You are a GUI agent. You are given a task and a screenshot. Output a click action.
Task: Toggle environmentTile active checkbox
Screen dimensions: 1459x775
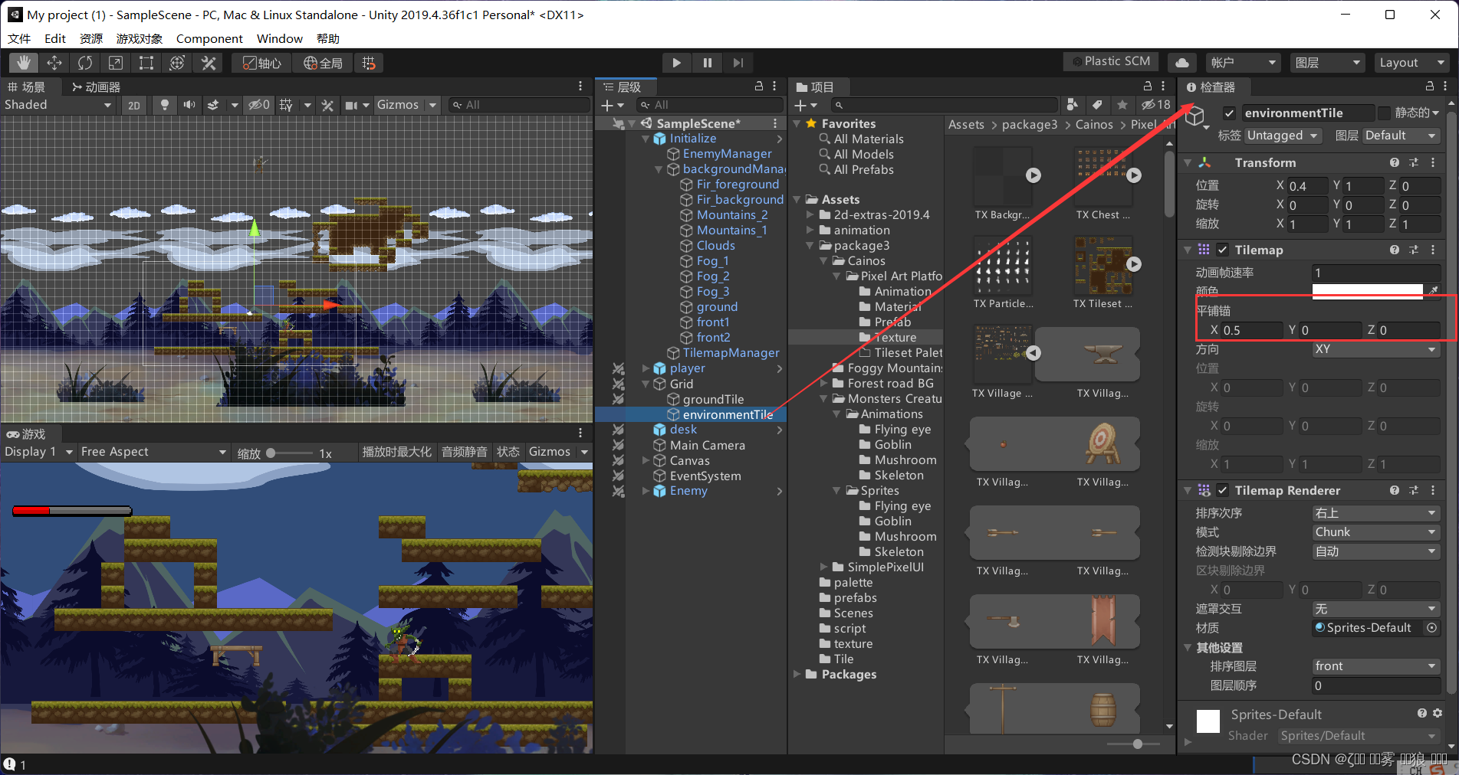tap(1229, 113)
